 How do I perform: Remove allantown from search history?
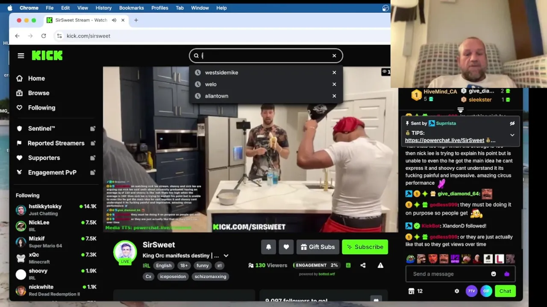(x=334, y=96)
